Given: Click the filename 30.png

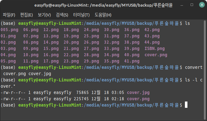Looking at the screenshot, I should [x=112, y=30].
